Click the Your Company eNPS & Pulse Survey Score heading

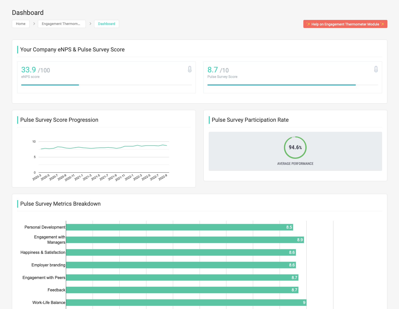pyautogui.click(x=72, y=49)
